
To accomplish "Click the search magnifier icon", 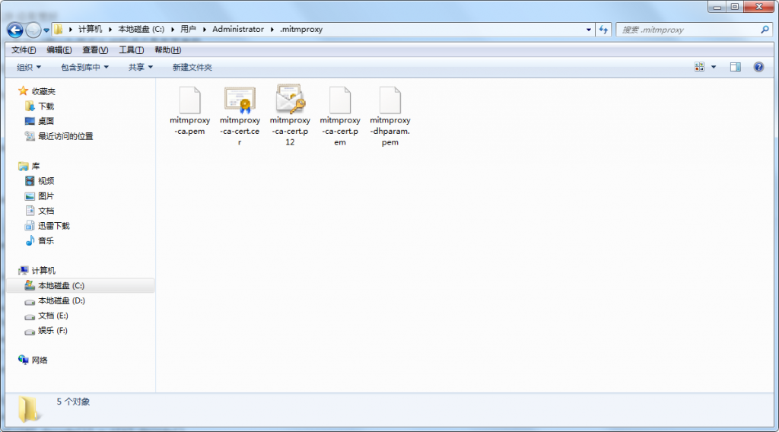I will click(765, 30).
